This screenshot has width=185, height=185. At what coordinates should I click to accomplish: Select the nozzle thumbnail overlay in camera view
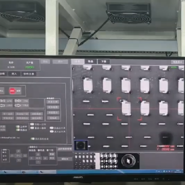click(x=81, y=145)
